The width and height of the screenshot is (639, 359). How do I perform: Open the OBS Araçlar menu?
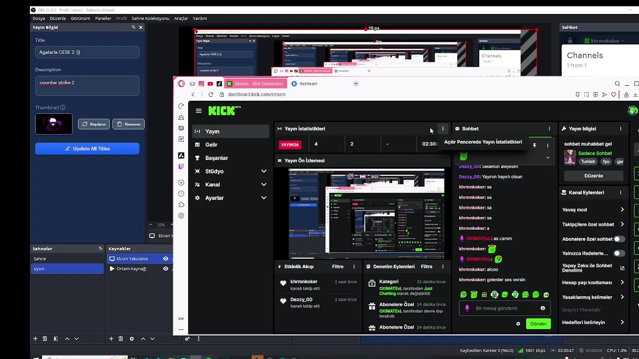181,18
